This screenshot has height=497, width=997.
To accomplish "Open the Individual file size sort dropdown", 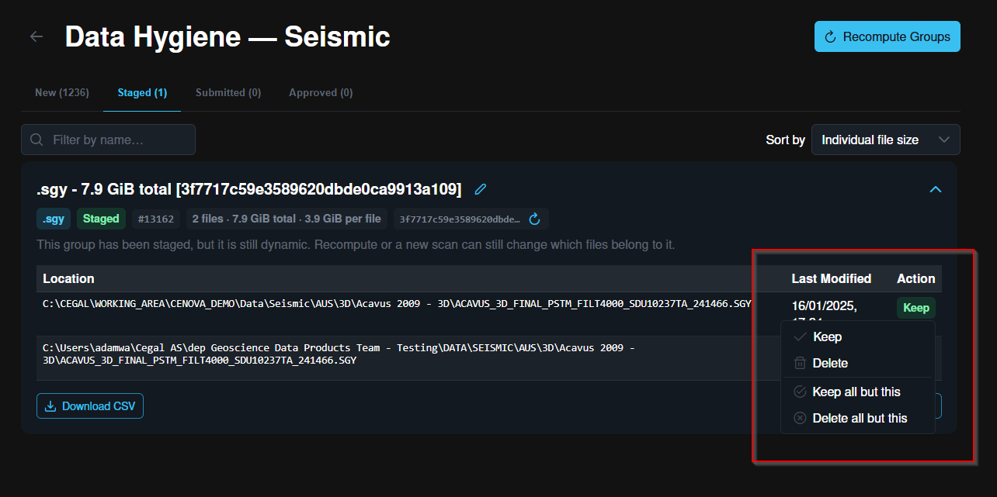I will [886, 140].
